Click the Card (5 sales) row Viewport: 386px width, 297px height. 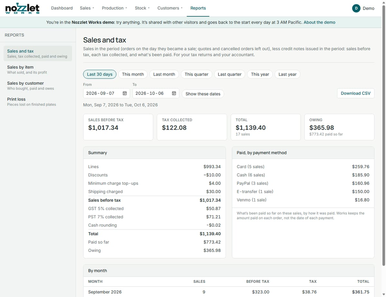(x=303, y=167)
